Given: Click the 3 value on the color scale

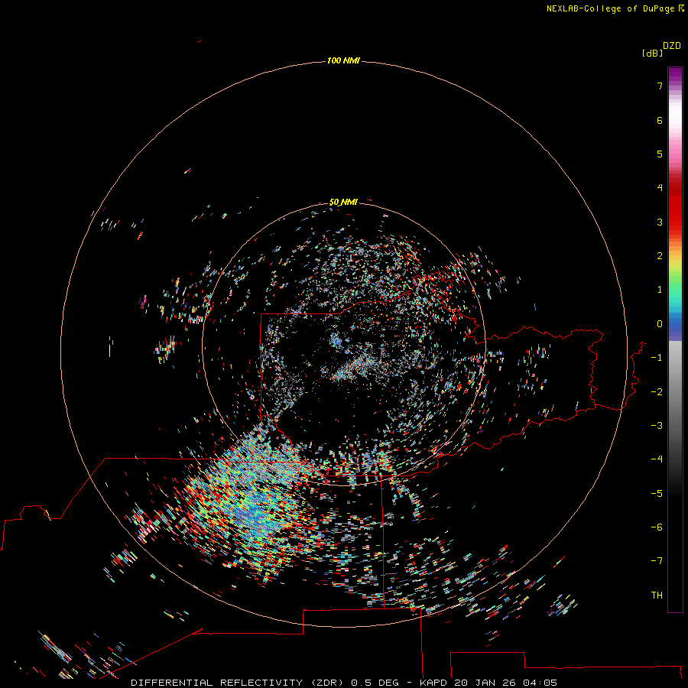Looking at the screenshot, I should point(660,222).
